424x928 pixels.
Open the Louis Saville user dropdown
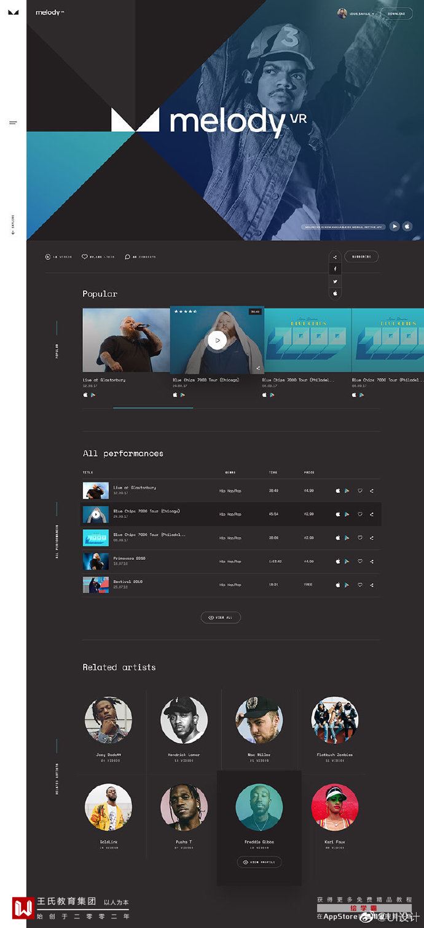click(356, 13)
